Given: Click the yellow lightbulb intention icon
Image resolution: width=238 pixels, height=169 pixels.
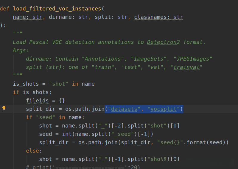Looking at the screenshot, I should click(x=4, y=108).
